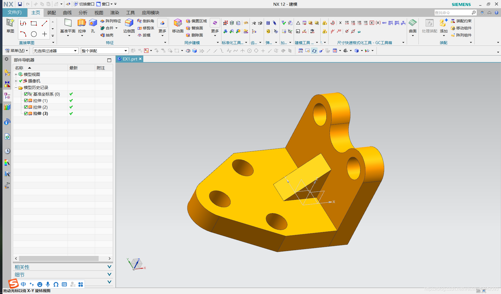The width and height of the screenshot is (501, 294).
Task: Click the sketch line tool
Action: pos(44,23)
